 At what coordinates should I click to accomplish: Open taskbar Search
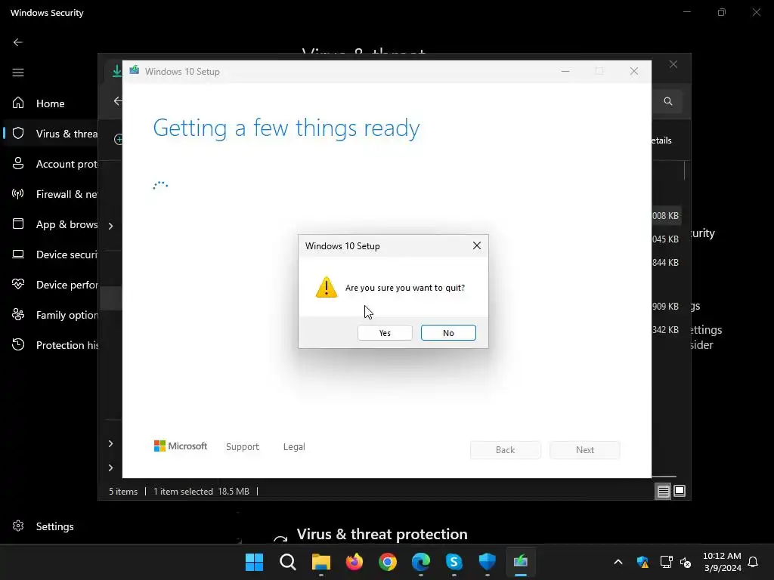tap(288, 562)
